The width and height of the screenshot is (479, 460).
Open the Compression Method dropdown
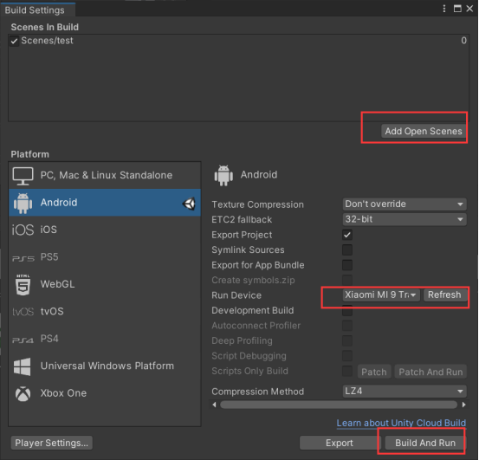pos(405,392)
